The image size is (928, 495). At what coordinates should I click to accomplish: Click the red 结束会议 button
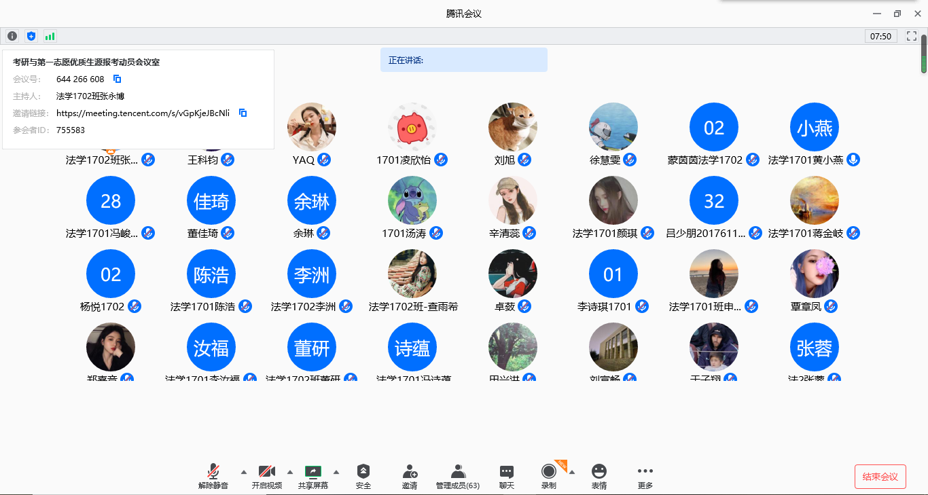880,477
